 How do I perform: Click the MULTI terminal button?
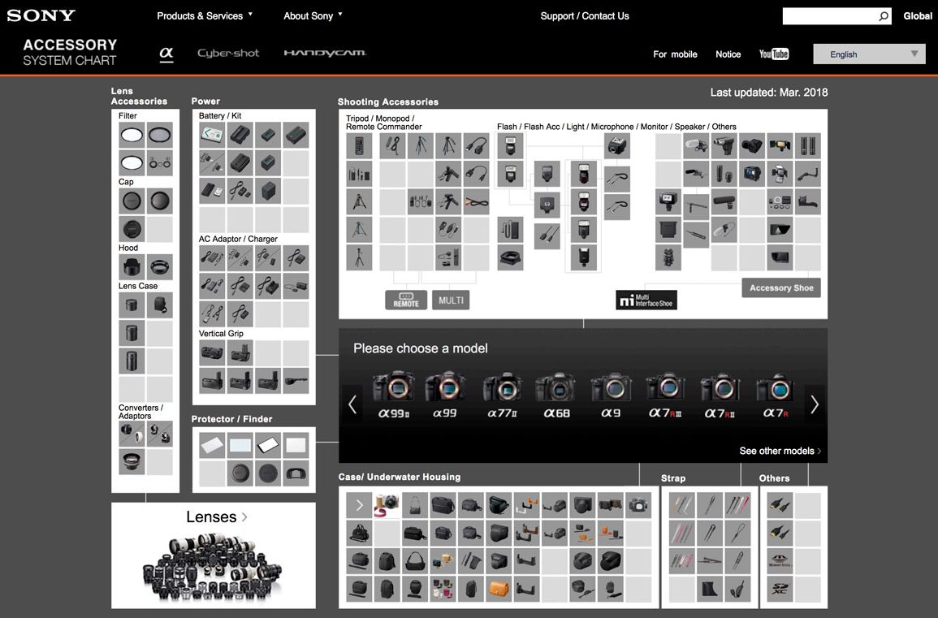[x=451, y=300]
